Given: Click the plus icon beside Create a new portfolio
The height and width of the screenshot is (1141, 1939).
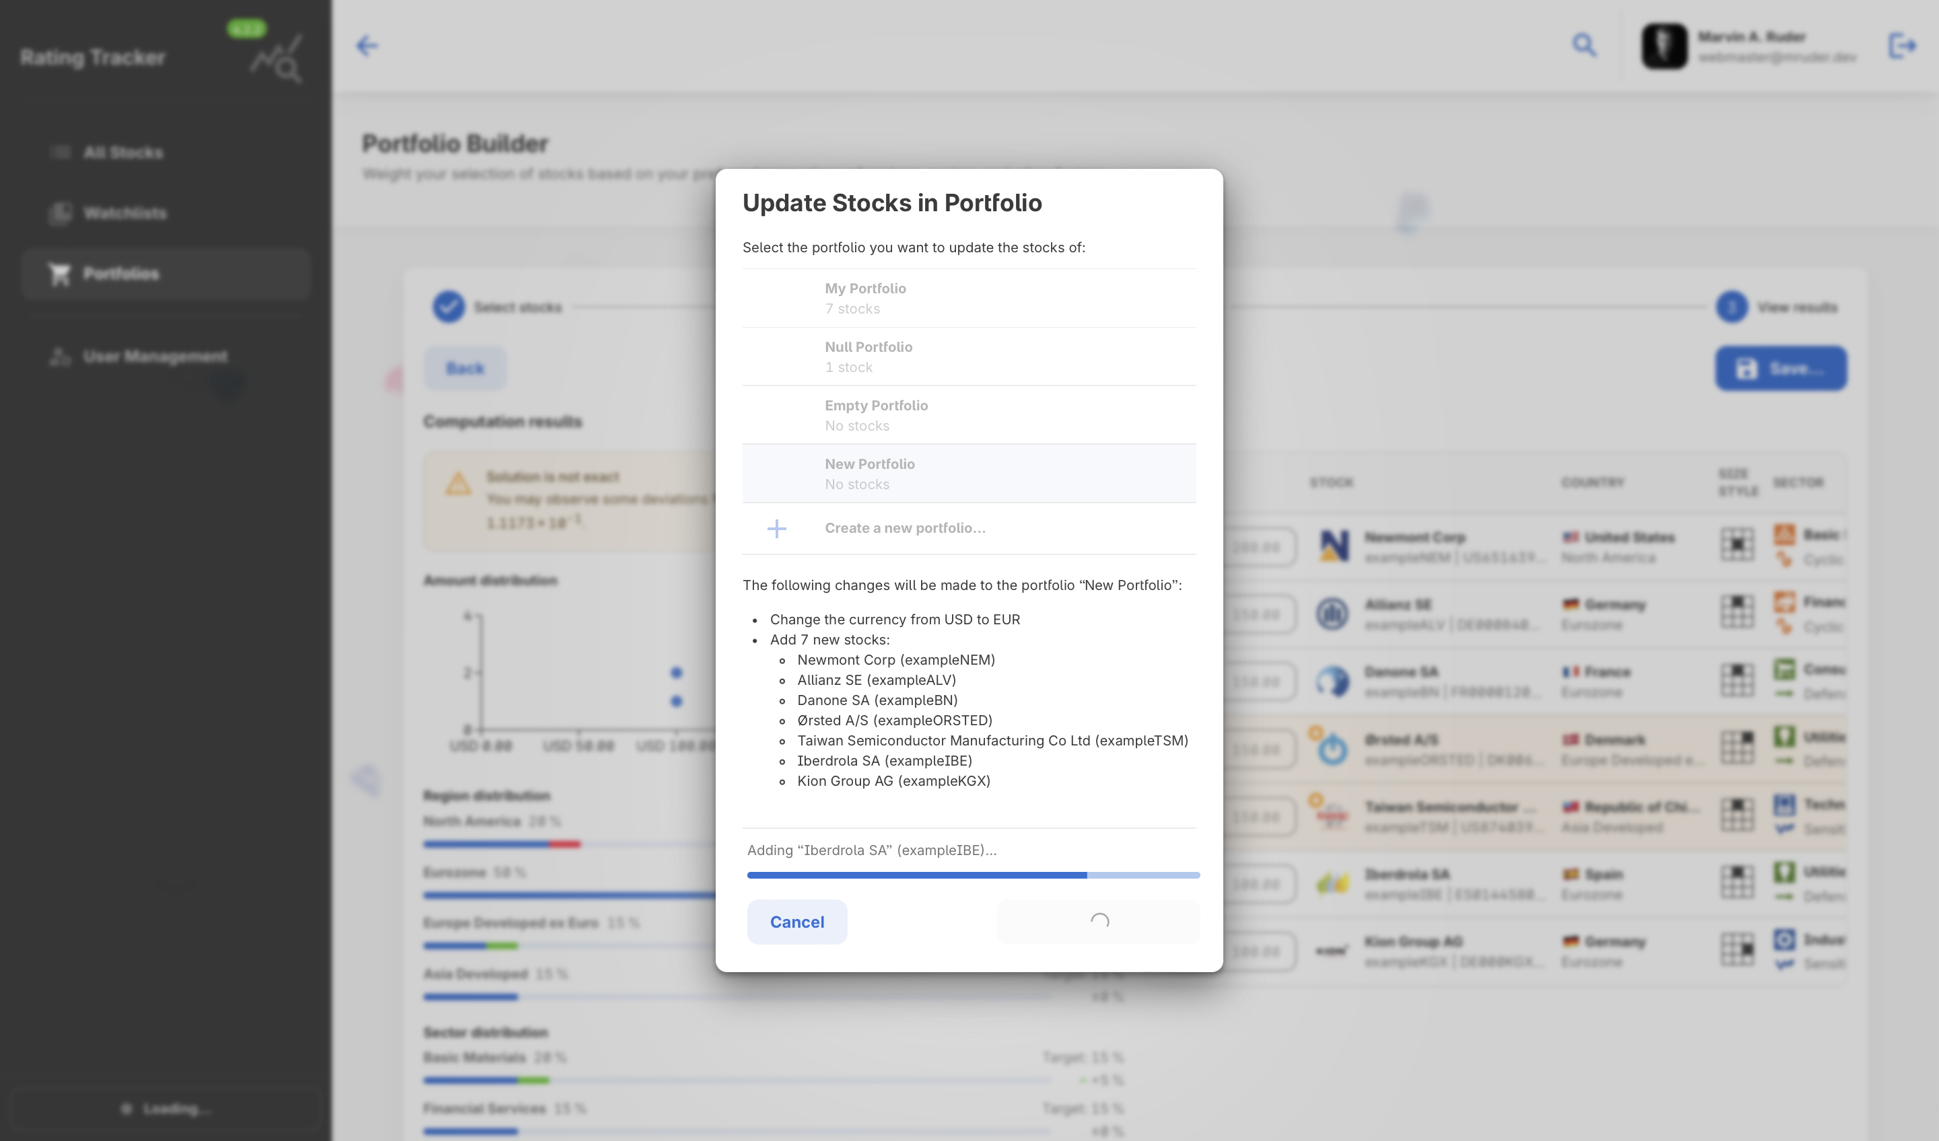Looking at the screenshot, I should coord(776,528).
